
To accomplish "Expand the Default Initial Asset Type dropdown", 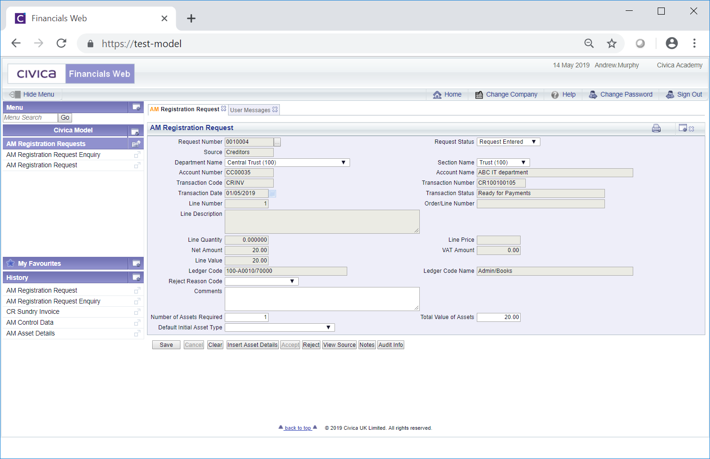I will pyautogui.click(x=280, y=328).
